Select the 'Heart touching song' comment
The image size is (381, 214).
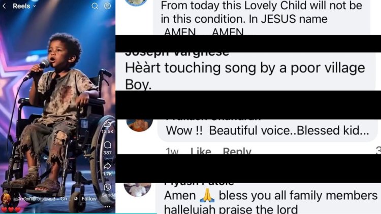(x=245, y=76)
